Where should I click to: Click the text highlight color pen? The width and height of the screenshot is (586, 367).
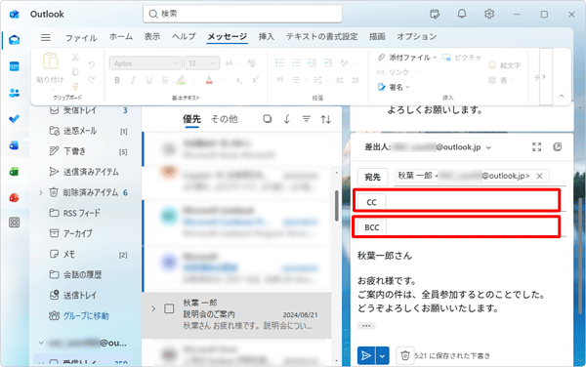click(x=181, y=80)
